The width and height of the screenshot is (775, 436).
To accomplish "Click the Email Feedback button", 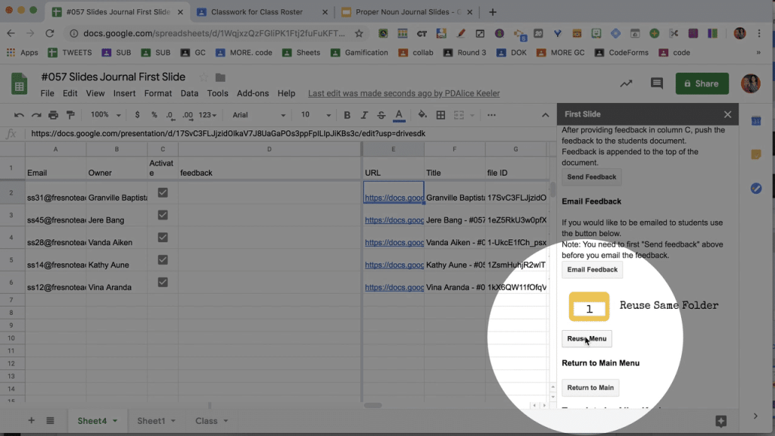I will coord(592,269).
